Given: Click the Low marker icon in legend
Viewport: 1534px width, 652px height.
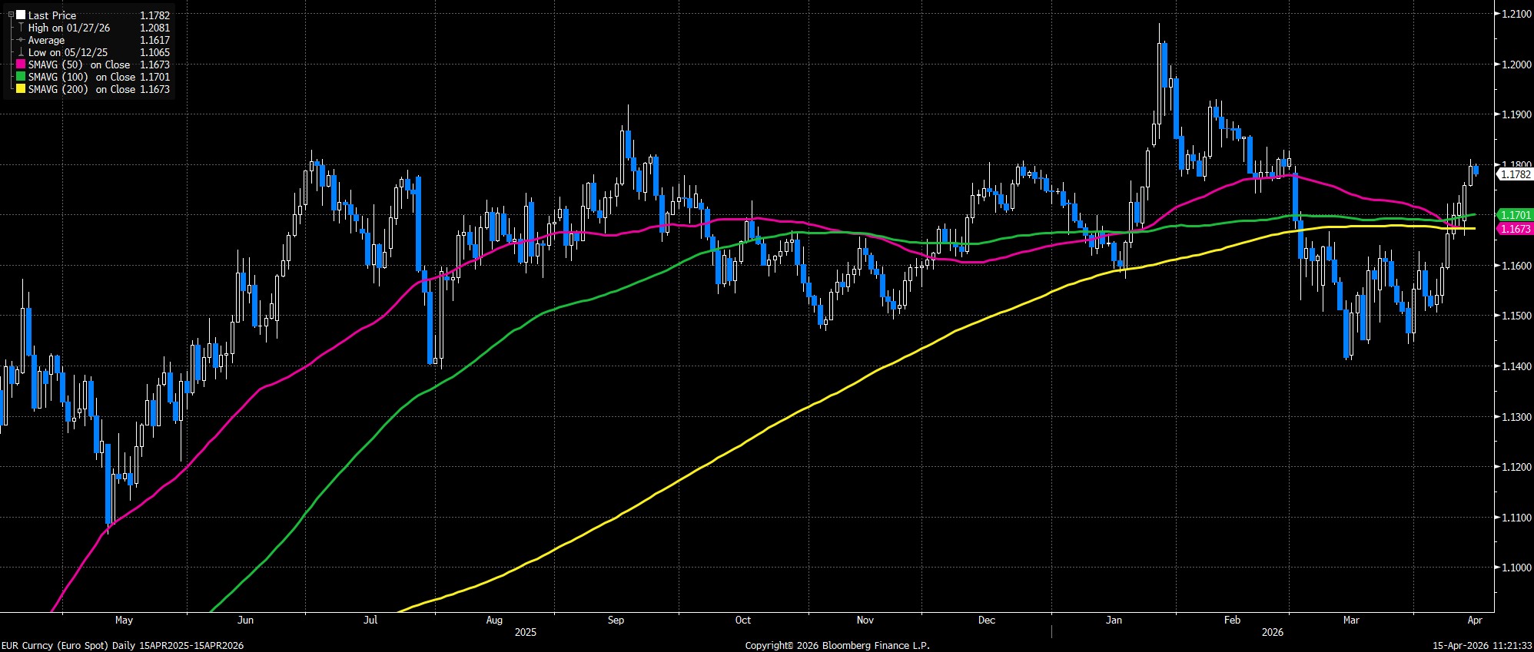Looking at the screenshot, I should click(x=21, y=52).
